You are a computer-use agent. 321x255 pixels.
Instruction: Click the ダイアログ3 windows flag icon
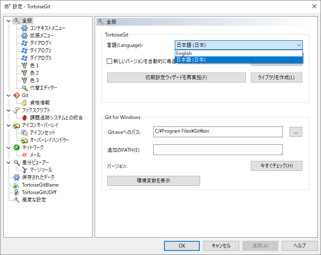click(x=25, y=58)
